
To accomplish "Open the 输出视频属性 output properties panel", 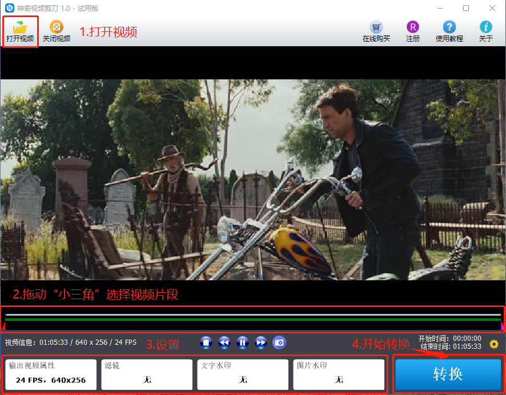I will click(x=51, y=374).
